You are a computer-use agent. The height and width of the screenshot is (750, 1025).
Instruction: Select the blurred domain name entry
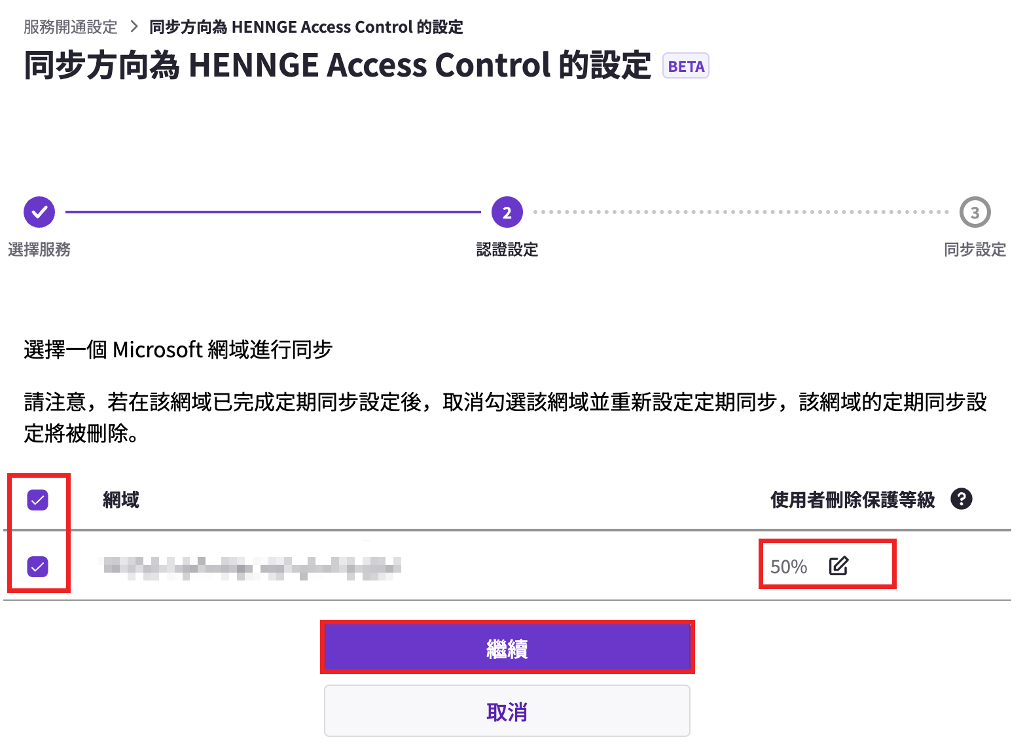coord(252,567)
